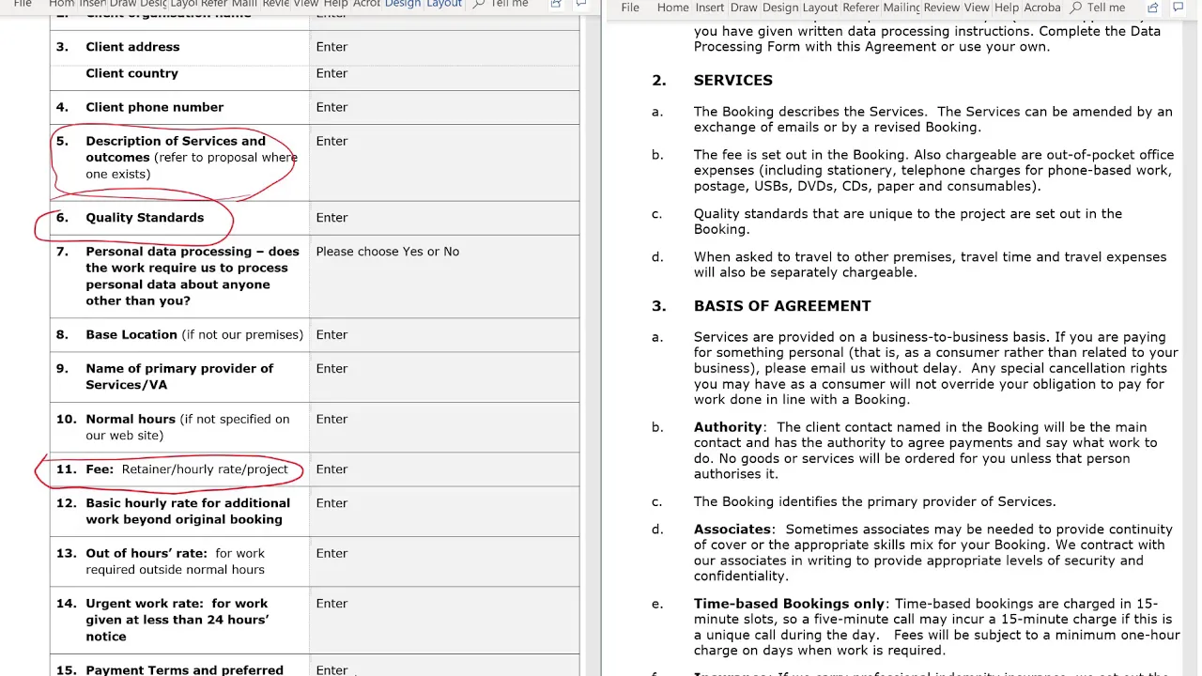This screenshot has height=676, width=1202.
Task: Click 'The fee is set out in the Booking' paragraph
Action: click(x=934, y=171)
